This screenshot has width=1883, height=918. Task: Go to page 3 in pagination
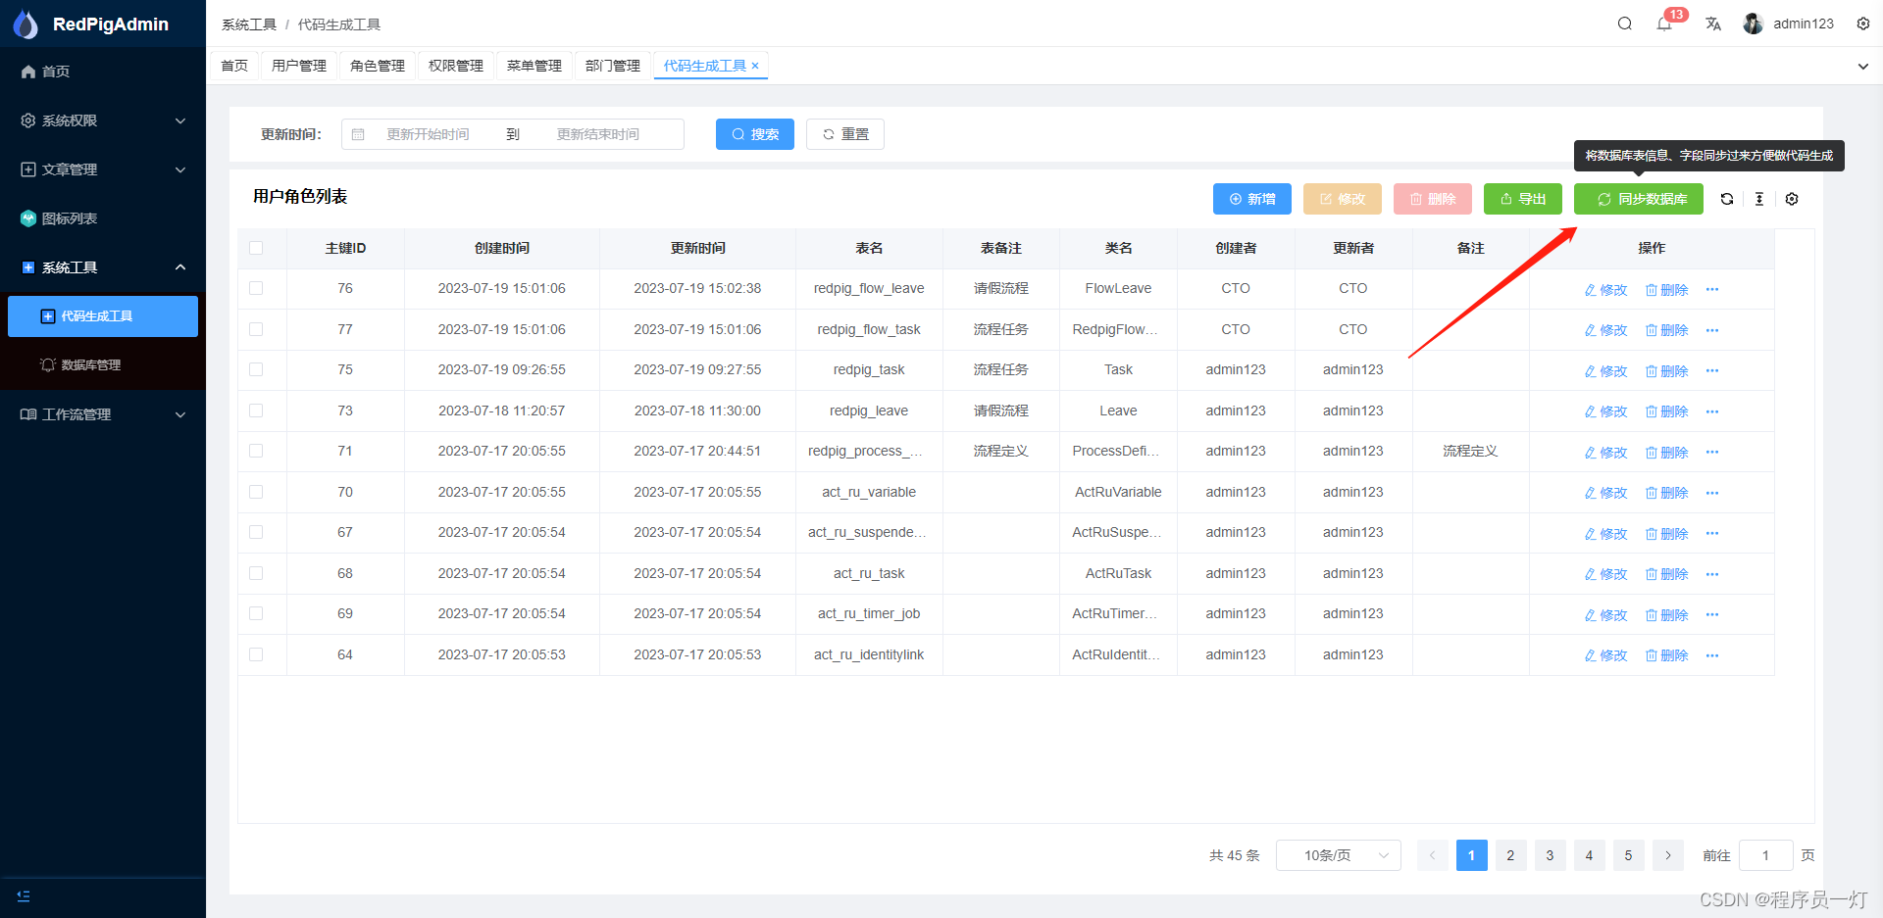coord(1551,855)
